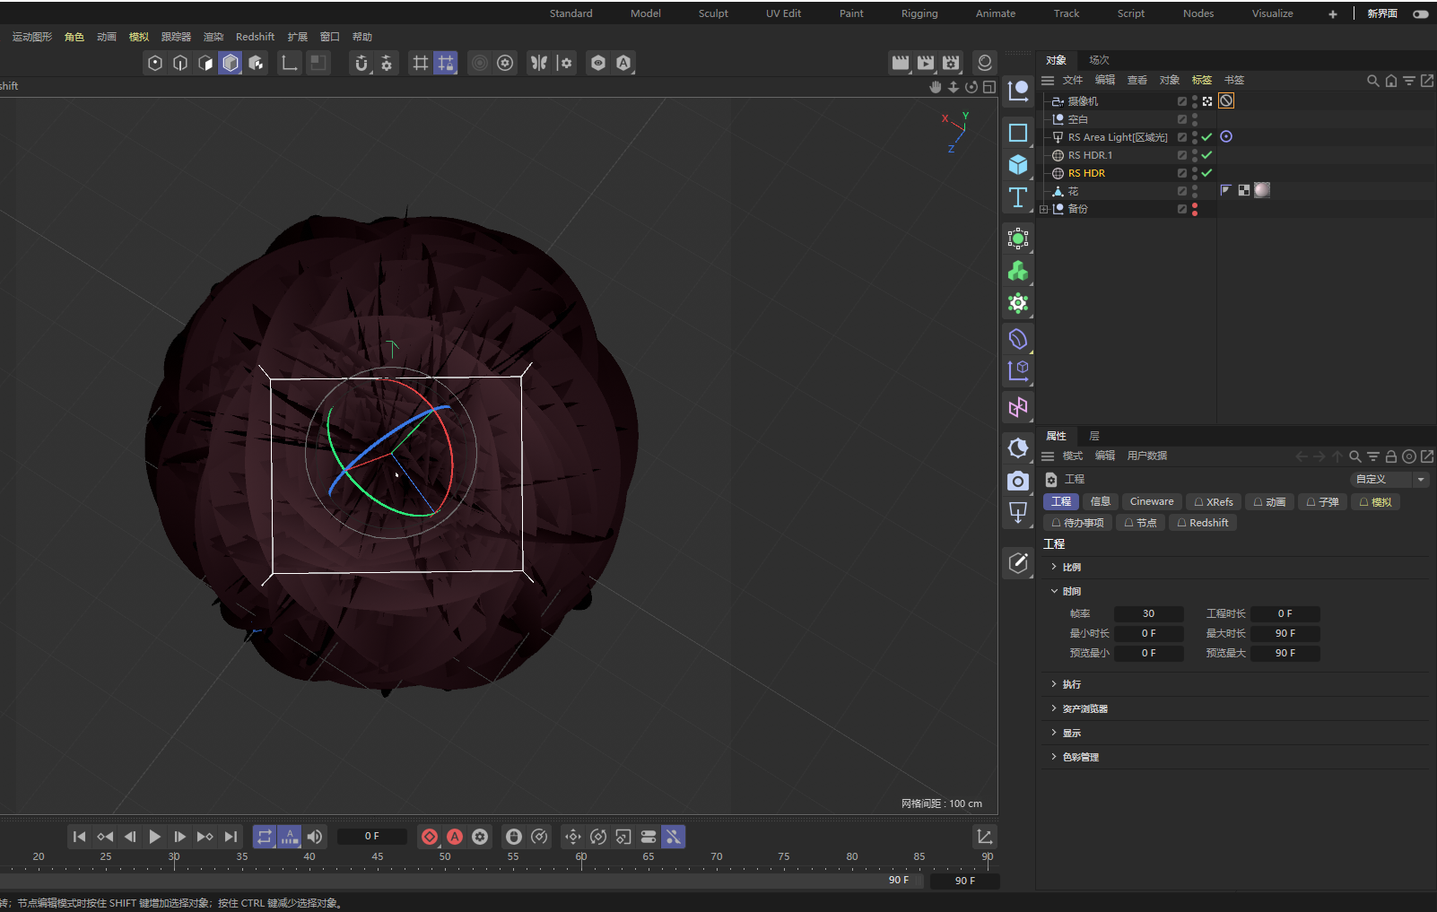Click the Record Active Objects button

click(430, 837)
